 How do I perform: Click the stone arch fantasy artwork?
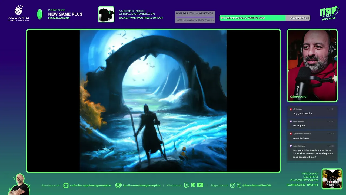(x=153, y=101)
